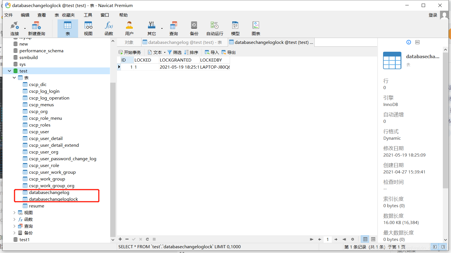Image resolution: width=451 pixels, height=253 pixels.
Task: Click the Others (其它) toolbar icon
Action: (x=152, y=28)
